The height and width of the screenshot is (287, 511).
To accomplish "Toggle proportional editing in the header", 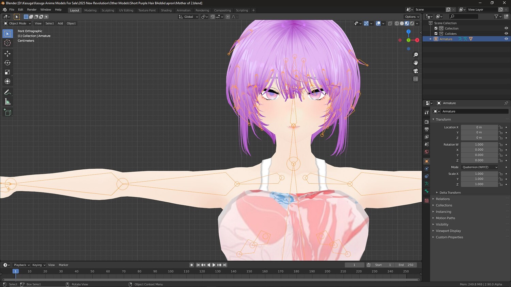I will pos(228,17).
